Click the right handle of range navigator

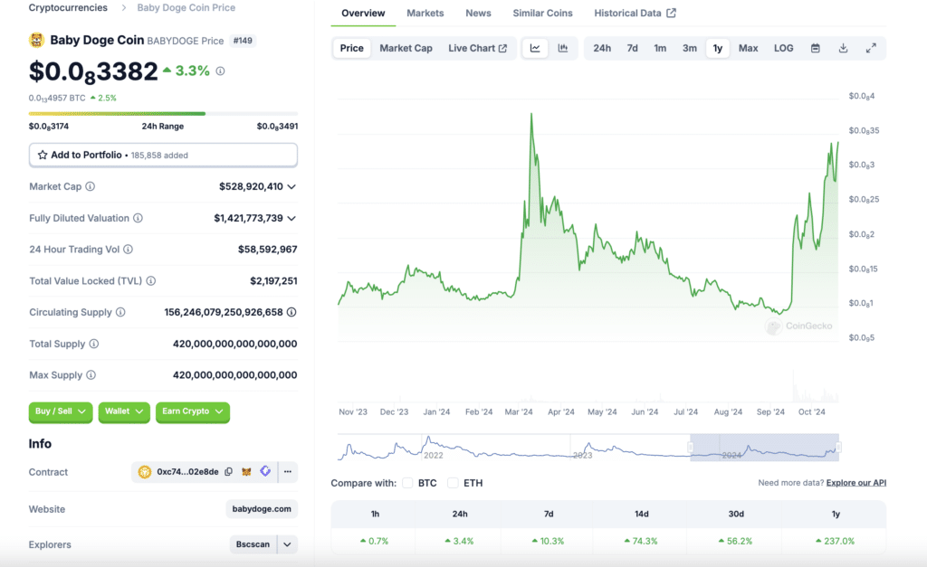pyautogui.click(x=838, y=447)
